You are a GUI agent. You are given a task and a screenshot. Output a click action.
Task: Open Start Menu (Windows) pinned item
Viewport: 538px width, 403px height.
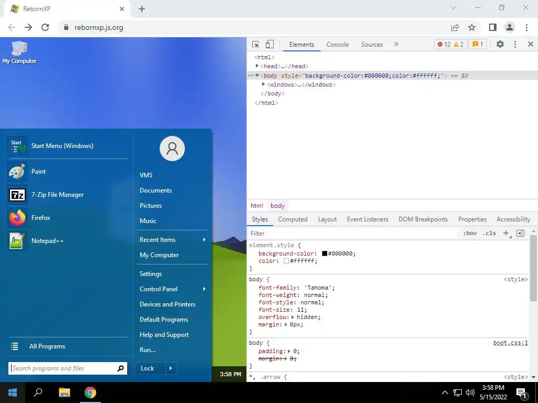pos(68,146)
